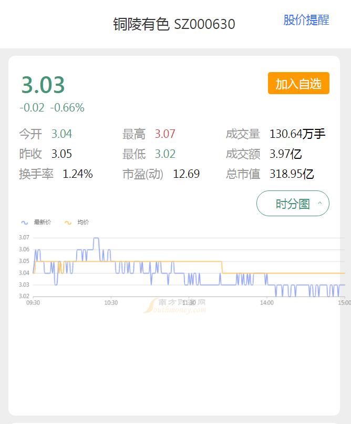Click the 总市值 value 318.95亿

click(292, 174)
